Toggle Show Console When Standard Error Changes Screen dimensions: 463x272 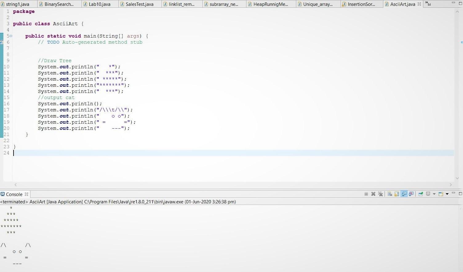point(411,194)
